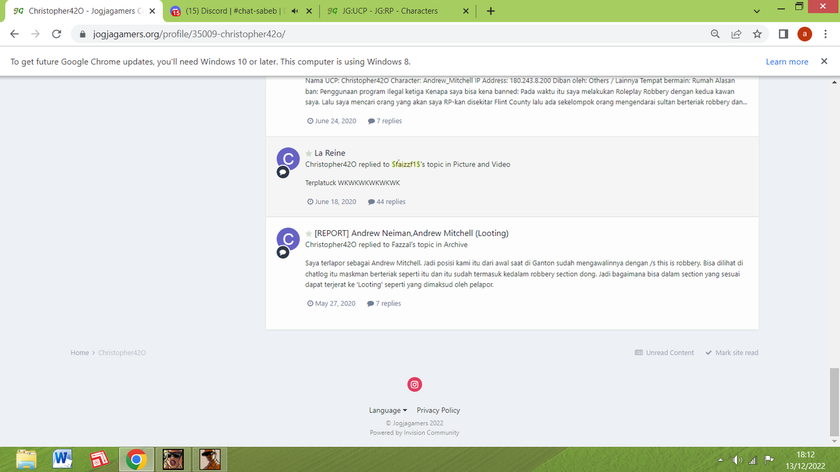Open the [REPORT] Andrew Neiman topic
Viewport: 840px width, 472px height.
click(411, 233)
